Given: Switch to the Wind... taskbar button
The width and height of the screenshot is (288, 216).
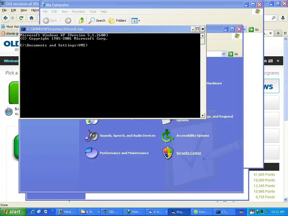Looking at the screenshot, I should click(66, 212).
